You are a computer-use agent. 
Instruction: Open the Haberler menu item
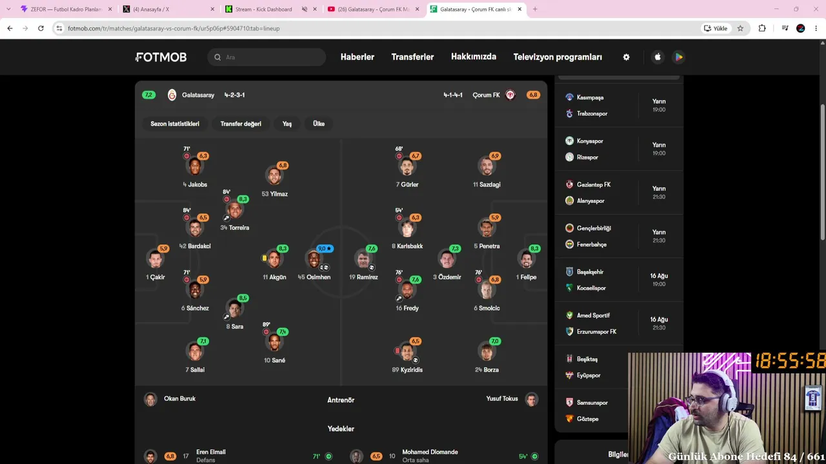(x=358, y=57)
